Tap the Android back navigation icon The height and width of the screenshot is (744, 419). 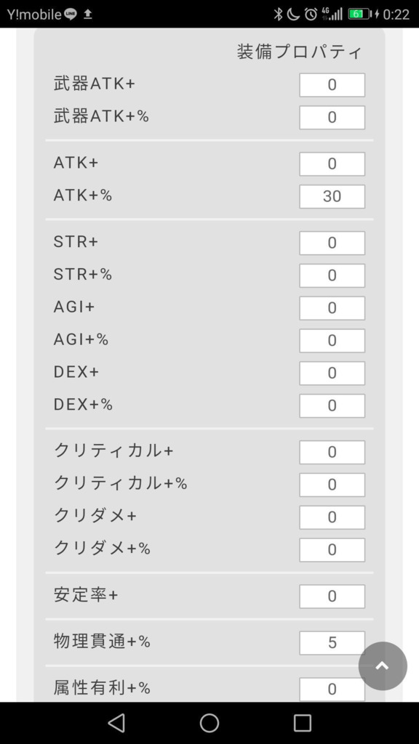pos(116,723)
